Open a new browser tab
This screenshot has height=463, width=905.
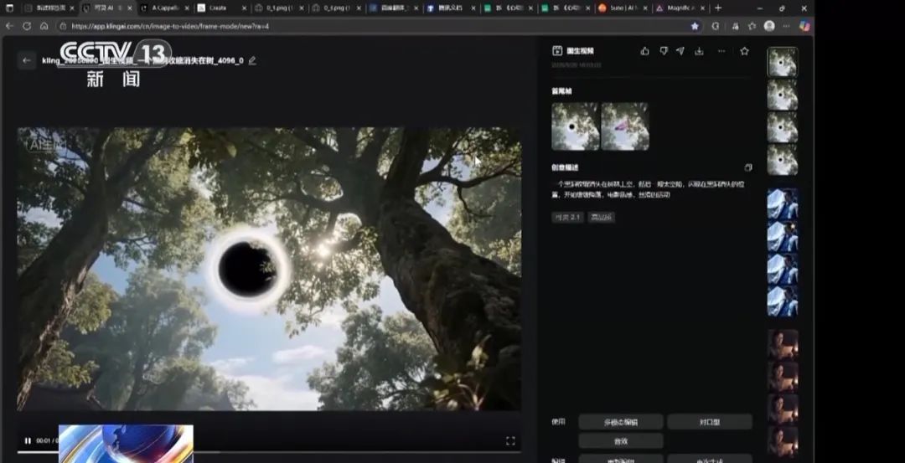tap(717, 8)
